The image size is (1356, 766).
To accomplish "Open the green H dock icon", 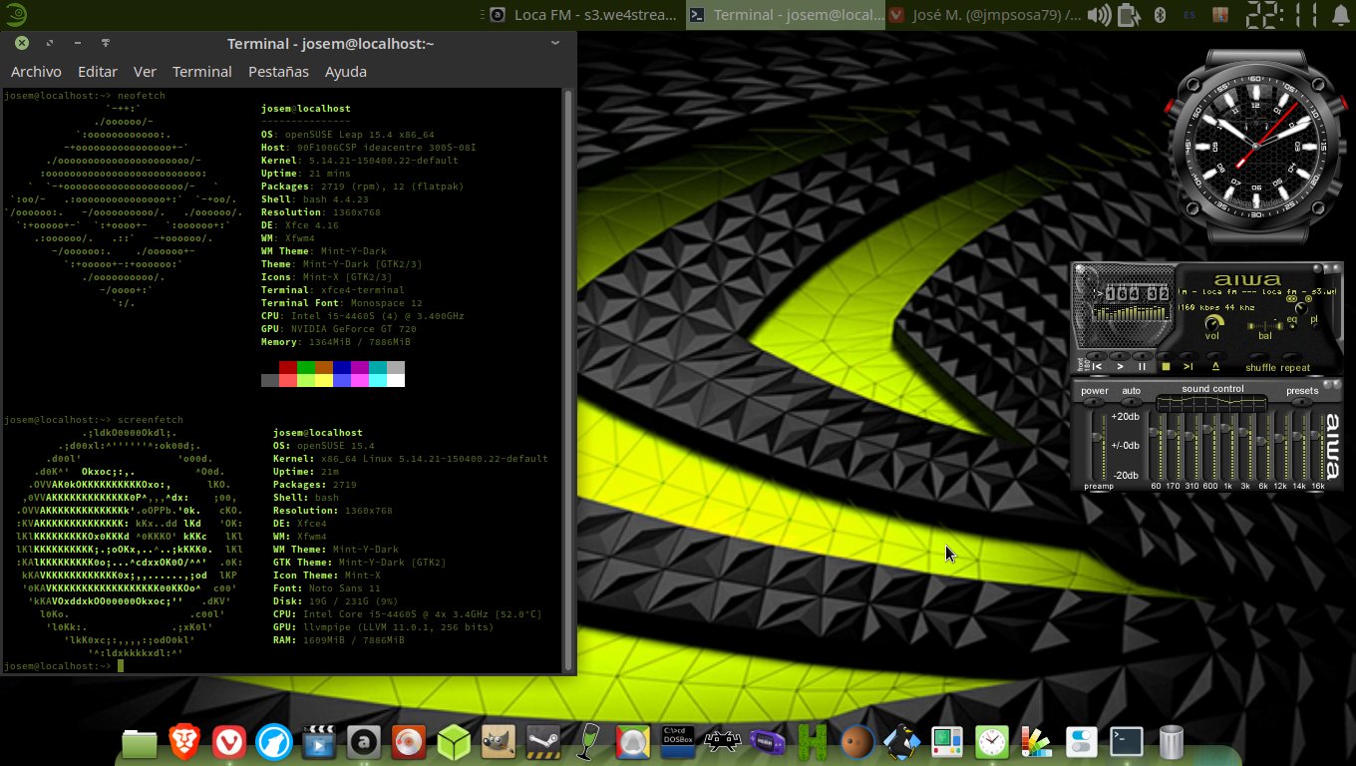I will [x=813, y=742].
